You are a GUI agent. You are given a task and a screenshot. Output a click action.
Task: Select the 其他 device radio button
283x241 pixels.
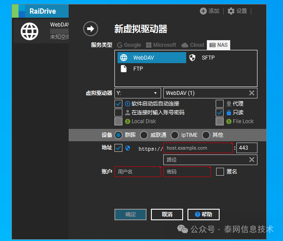pyautogui.click(x=206, y=135)
